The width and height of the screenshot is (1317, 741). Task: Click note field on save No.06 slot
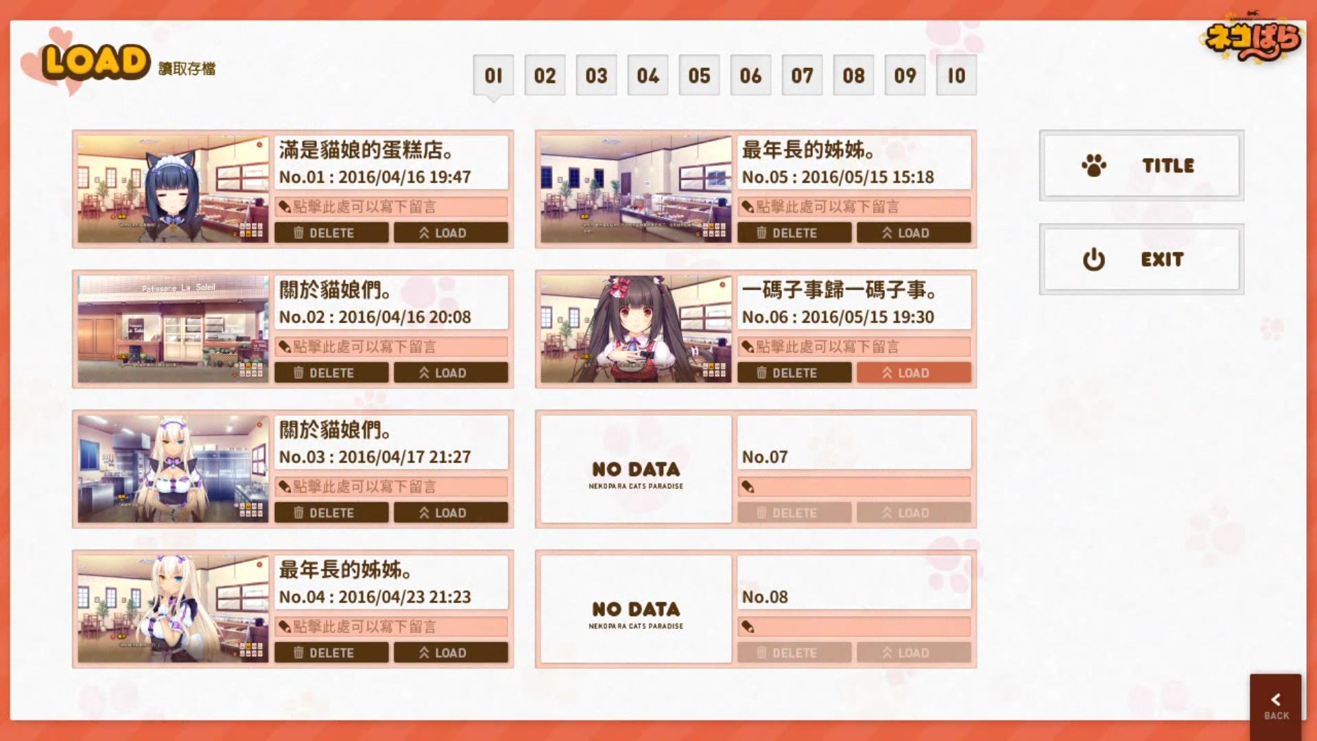coord(853,346)
